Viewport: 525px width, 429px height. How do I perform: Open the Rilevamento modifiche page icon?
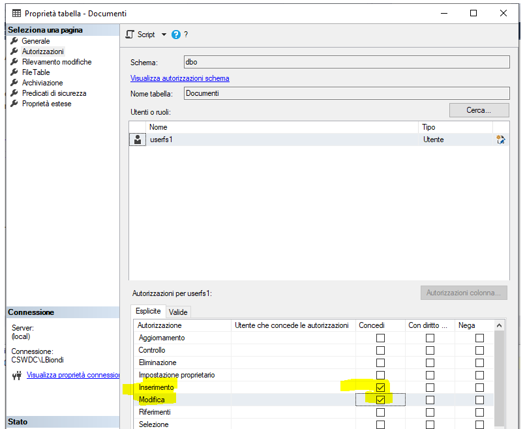pos(16,61)
